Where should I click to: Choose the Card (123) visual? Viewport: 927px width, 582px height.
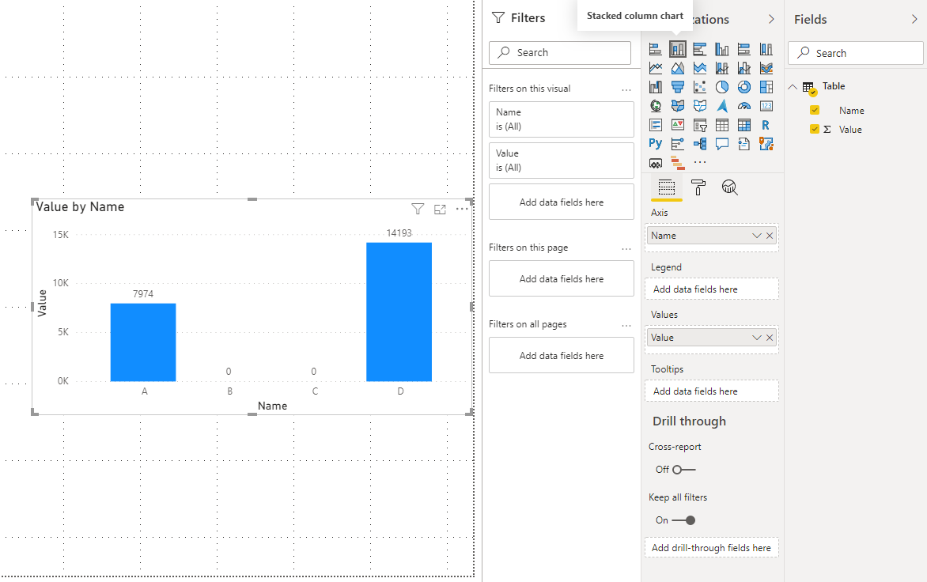pos(766,106)
